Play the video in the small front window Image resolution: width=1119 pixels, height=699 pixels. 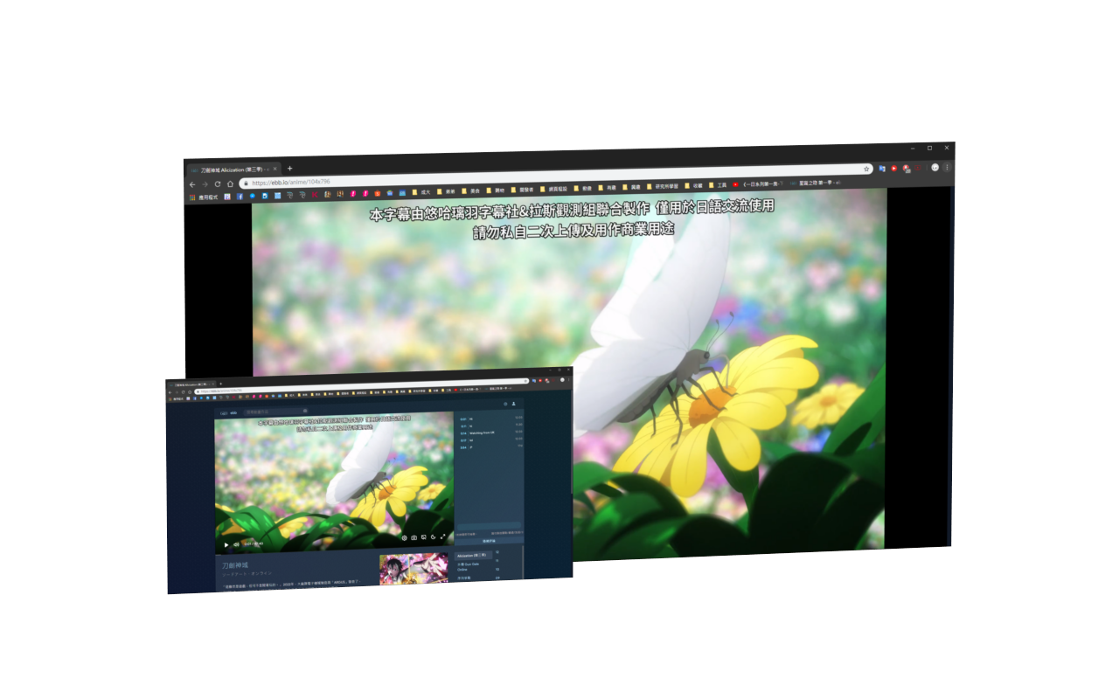point(226,544)
